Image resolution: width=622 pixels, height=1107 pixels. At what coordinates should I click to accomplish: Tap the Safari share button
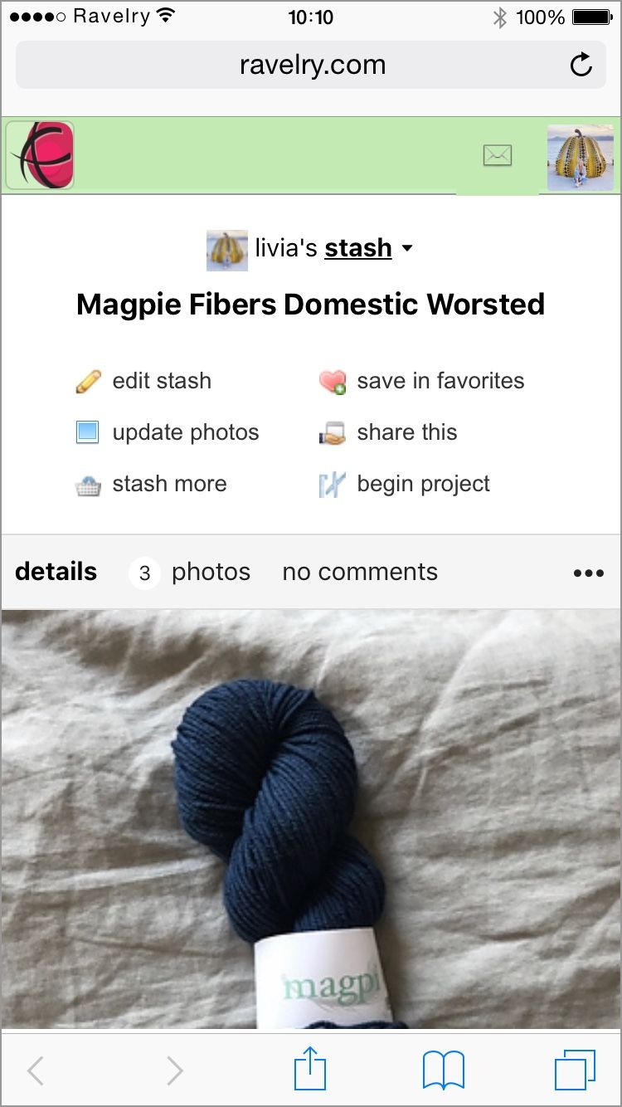[311, 1069]
